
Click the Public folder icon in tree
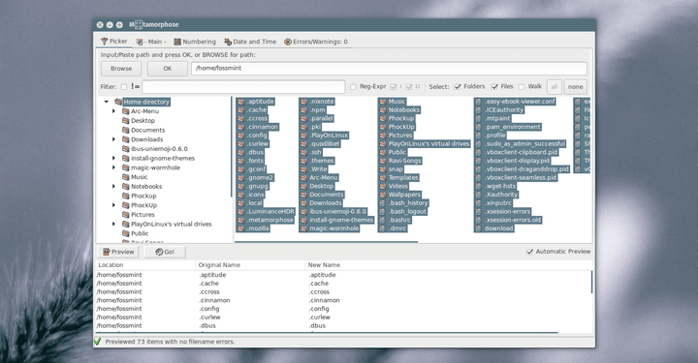(125, 233)
